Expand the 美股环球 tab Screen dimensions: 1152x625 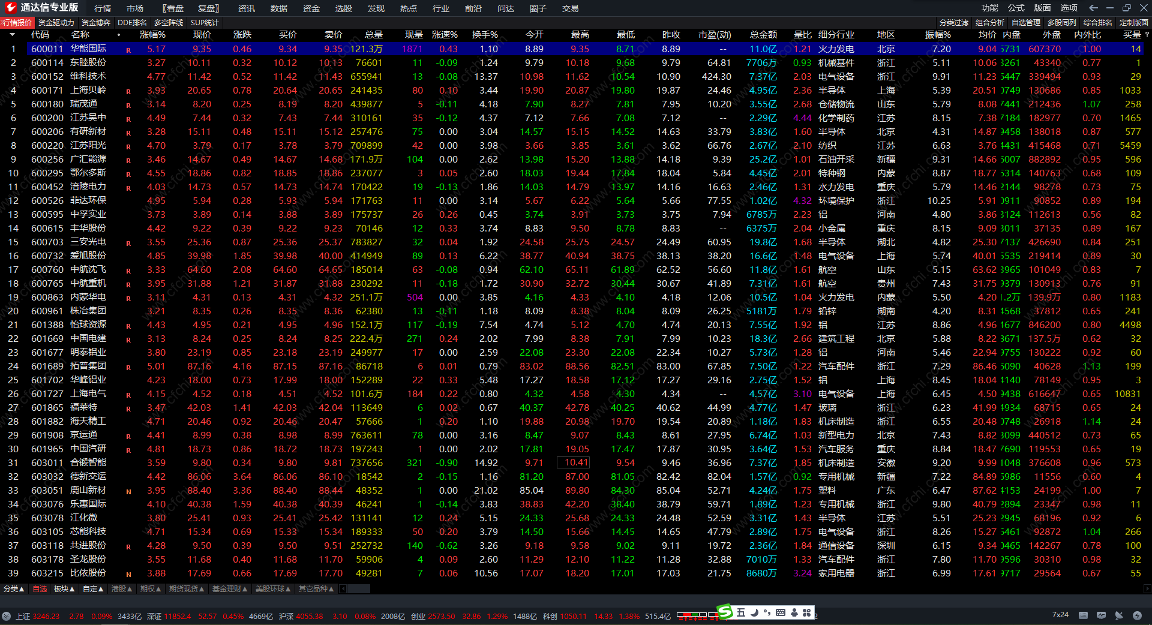pos(273,589)
